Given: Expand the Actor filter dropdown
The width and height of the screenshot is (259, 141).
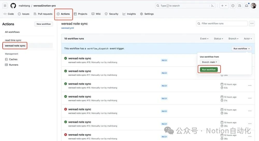Looking at the screenshot, I should [248, 38].
